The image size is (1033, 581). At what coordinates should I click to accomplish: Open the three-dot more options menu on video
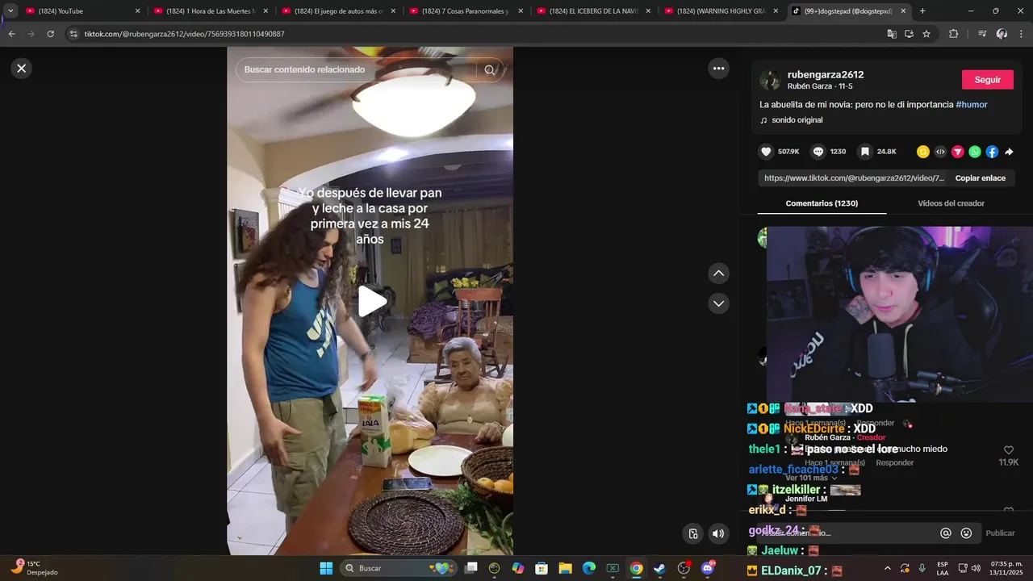point(718,69)
